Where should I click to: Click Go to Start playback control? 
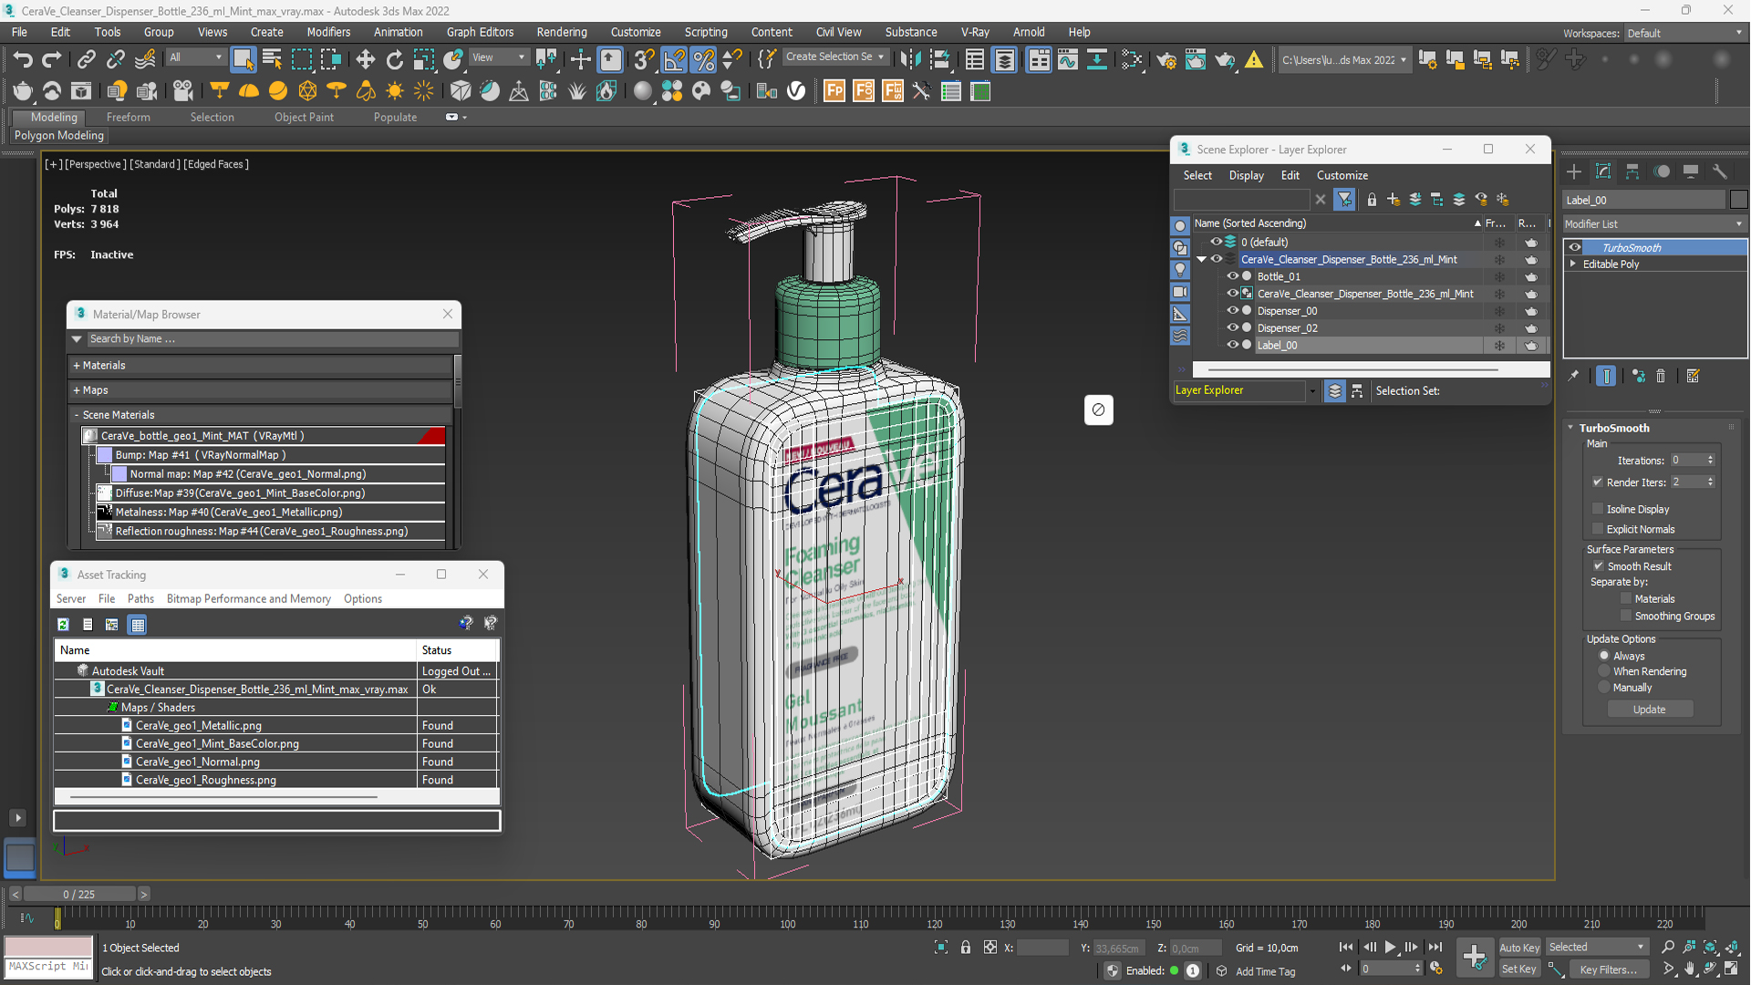point(1346,948)
